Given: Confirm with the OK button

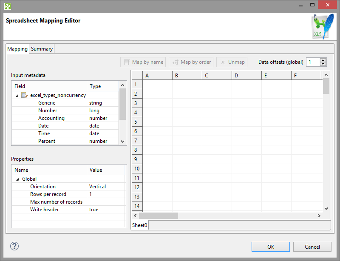Looking at the screenshot, I should [271, 247].
